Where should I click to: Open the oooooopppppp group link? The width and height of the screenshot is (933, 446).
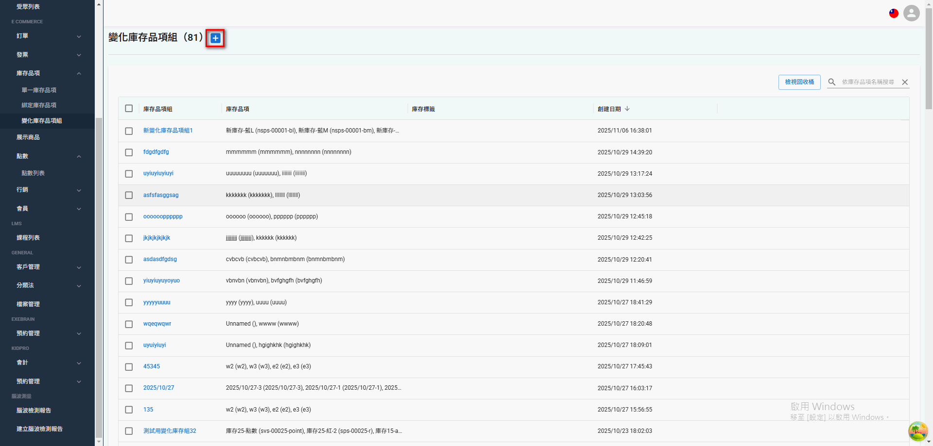point(163,216)
